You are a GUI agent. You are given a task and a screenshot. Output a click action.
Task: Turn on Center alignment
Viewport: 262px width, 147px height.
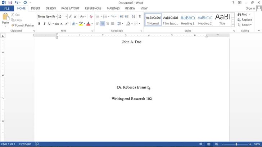pyautogui.click(x=103, y=24)
